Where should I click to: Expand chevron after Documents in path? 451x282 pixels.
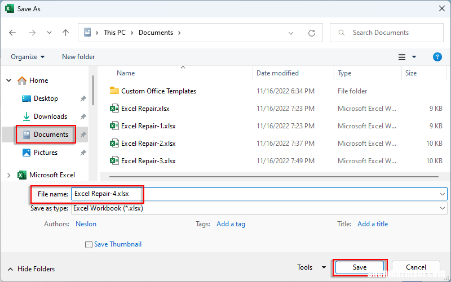coord(179,33)
